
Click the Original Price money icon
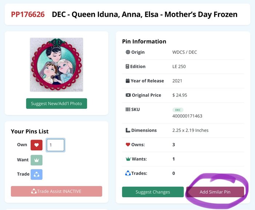[x=128, y=95]
